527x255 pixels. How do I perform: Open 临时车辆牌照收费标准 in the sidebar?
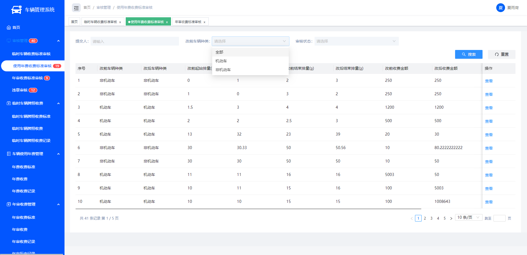31,116
